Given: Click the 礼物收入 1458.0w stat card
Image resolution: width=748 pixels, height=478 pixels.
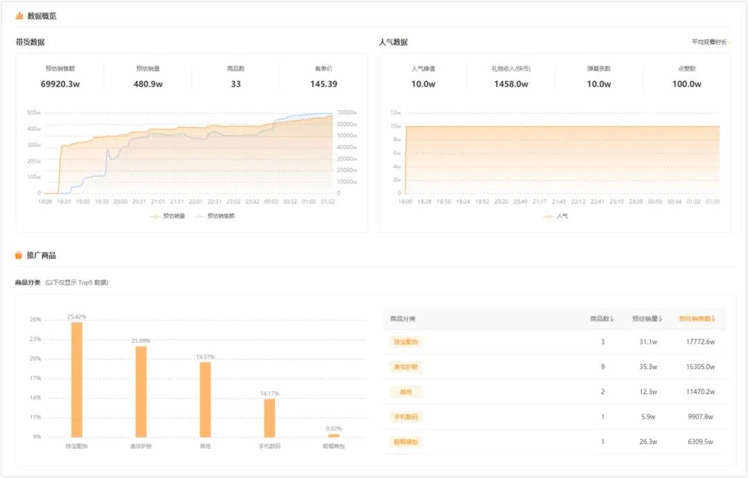Looking at the screenshot, I should (x=511, y=77).
